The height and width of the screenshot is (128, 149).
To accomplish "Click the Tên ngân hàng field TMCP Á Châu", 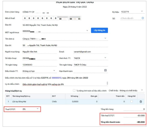I will tap(91, 65).
